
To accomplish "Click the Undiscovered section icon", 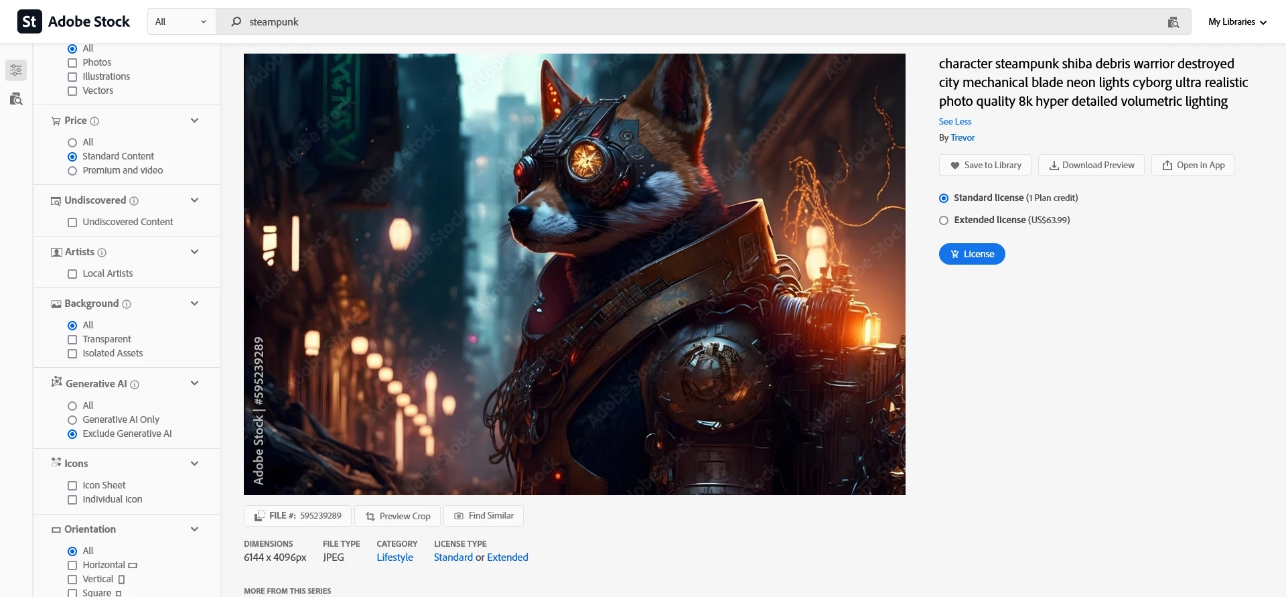I will pyautogui.click(x=56, y=201).
